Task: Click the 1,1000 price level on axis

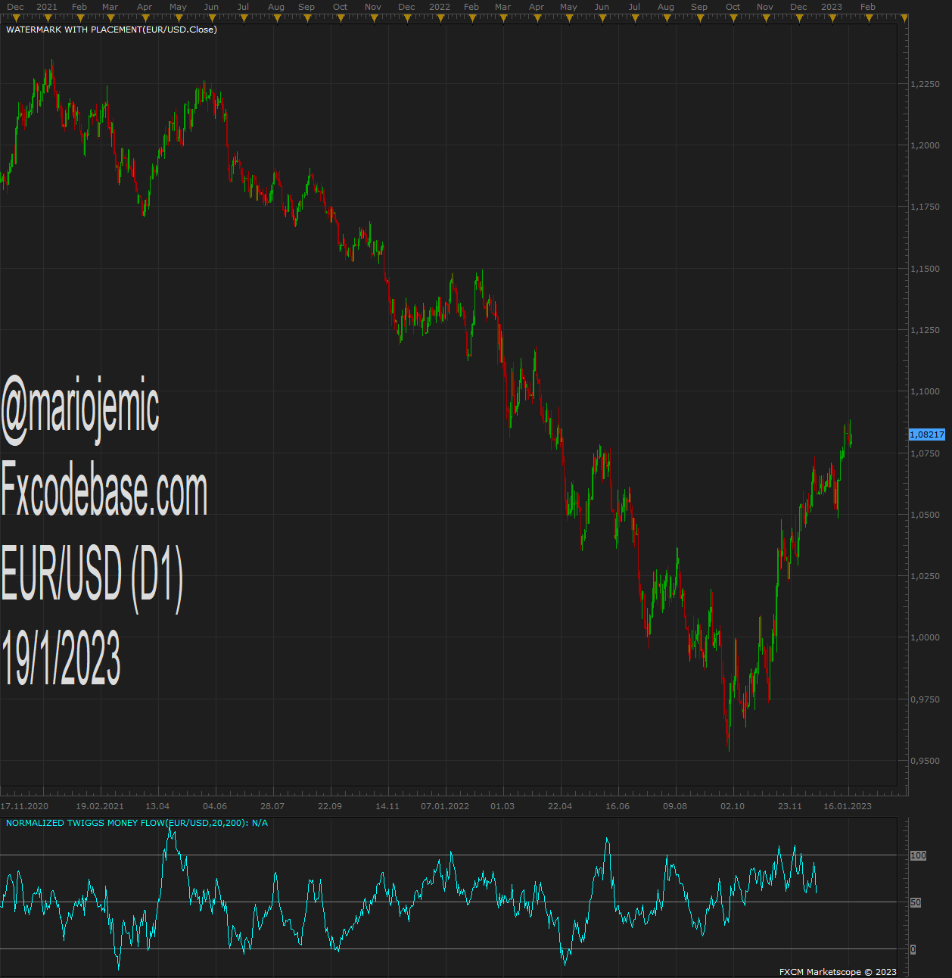Action: (926, 391)
